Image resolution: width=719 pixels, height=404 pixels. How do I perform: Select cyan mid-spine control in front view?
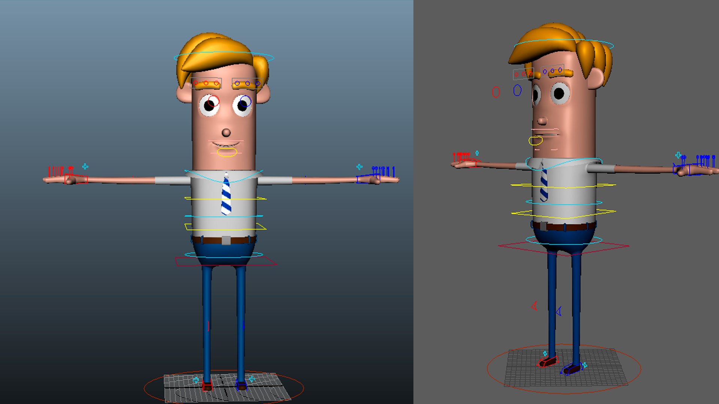224,217
